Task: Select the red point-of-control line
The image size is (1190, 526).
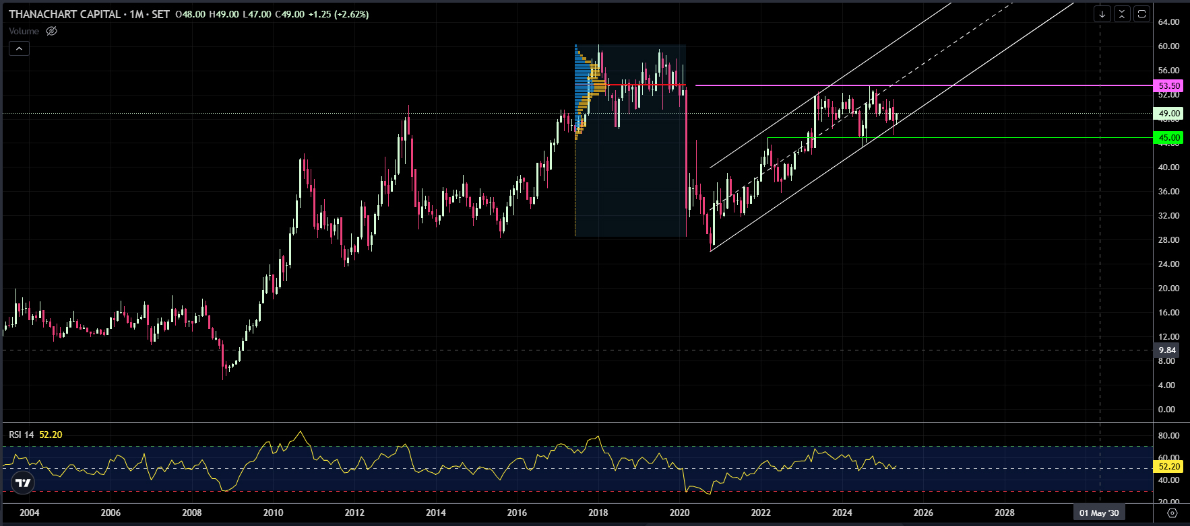Action: [x=646, y=85]
